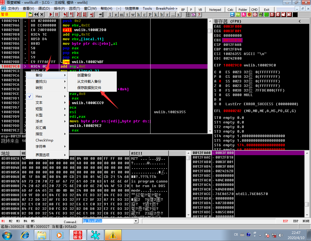Click the blue swap arrows plugin icon
Screen dimensions: 311x241
232,15
